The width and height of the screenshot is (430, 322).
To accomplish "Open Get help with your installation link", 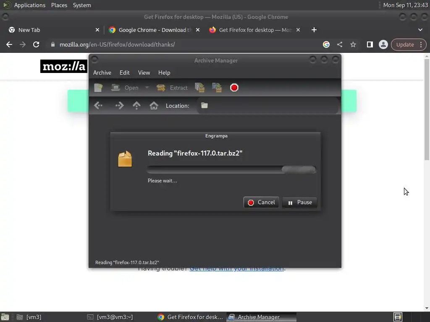I will click(237, 268).
